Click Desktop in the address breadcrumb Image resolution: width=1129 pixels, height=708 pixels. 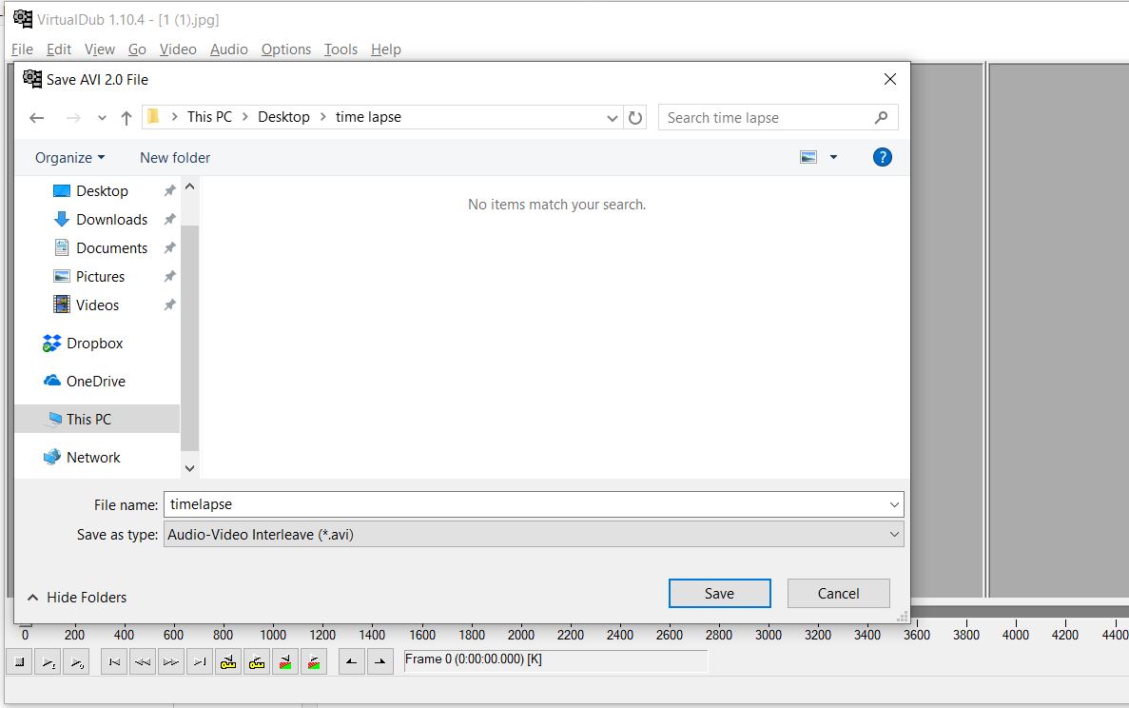(283, 117)
